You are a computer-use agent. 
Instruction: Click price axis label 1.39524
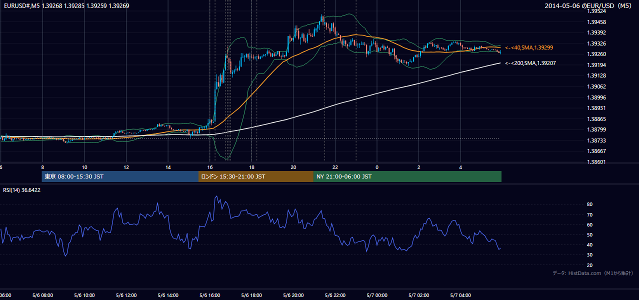click(596, 11)
